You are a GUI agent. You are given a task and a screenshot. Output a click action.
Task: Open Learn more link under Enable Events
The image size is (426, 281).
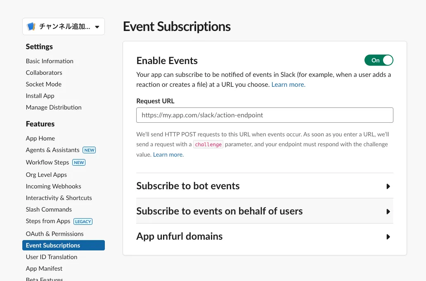pyautogui.click(x=288, y=85)
